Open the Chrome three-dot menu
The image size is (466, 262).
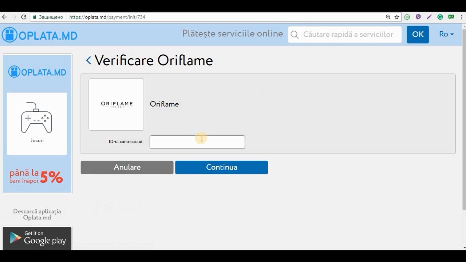point(461,17)
